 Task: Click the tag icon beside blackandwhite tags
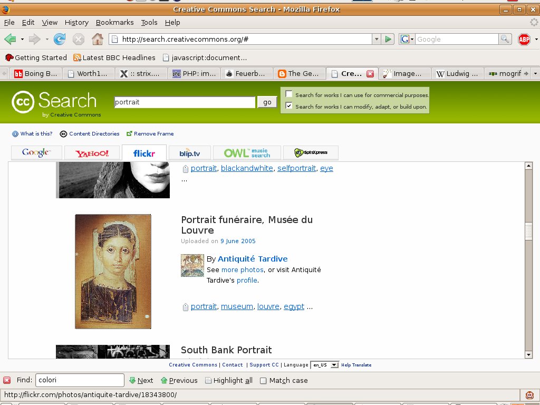tap(185, 169)
